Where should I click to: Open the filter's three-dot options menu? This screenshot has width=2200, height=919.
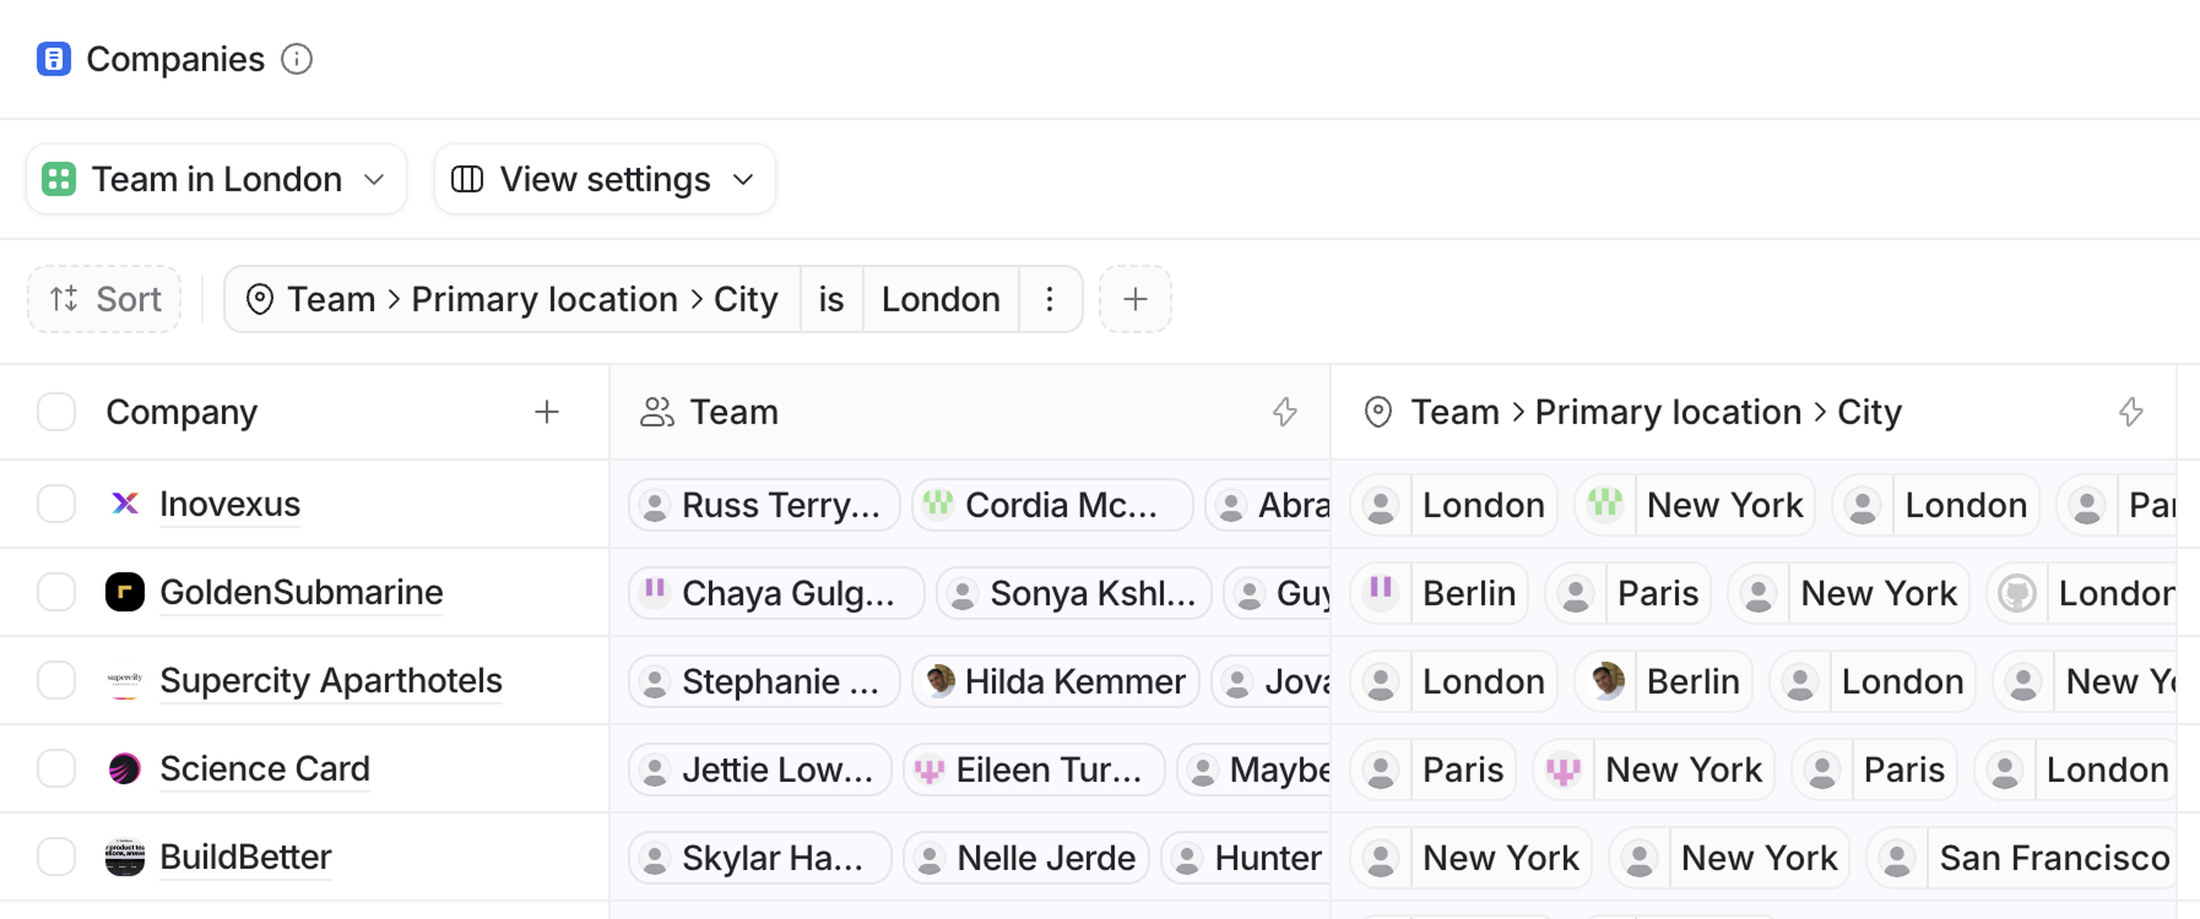click(x=1050, y=299)
